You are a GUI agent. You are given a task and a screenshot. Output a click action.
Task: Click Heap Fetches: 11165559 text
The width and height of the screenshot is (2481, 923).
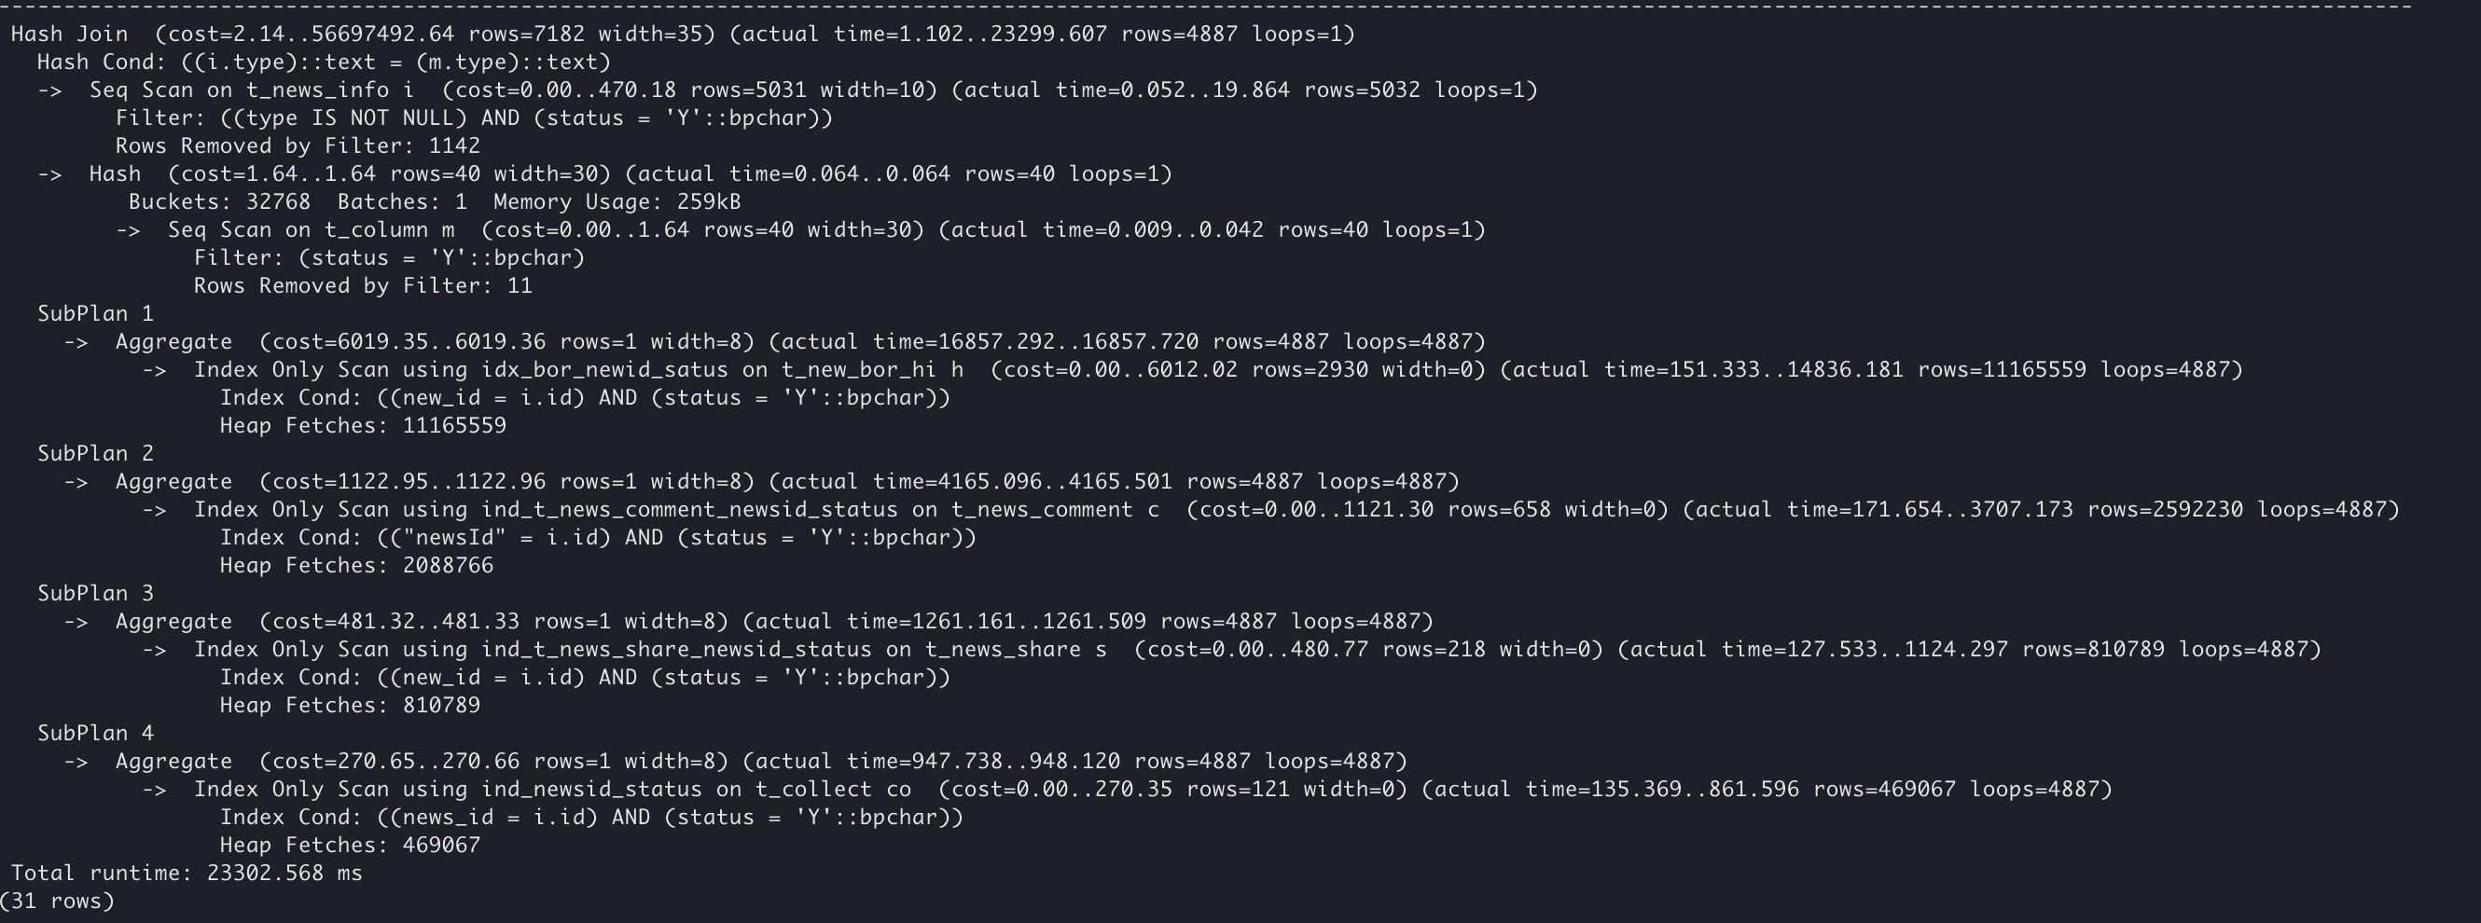pyautogui.click(x=363, y=425)
